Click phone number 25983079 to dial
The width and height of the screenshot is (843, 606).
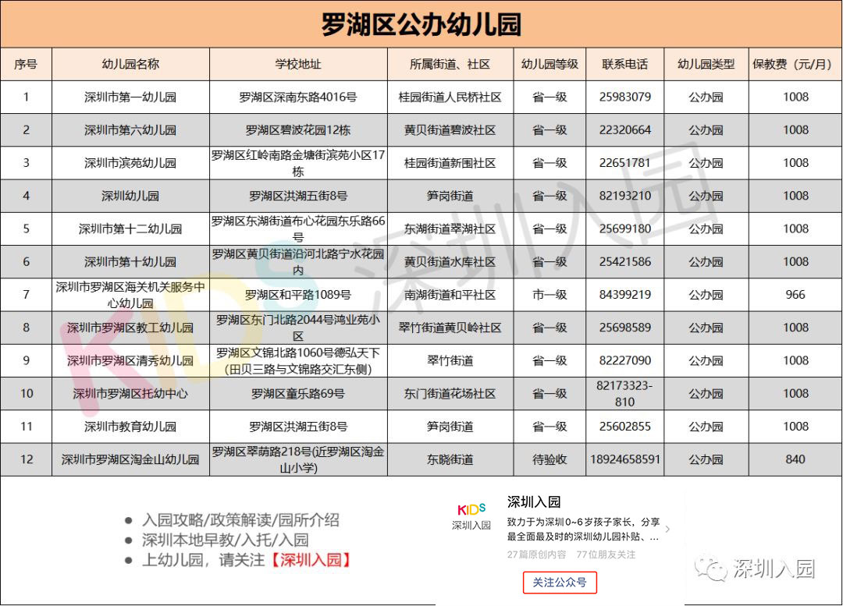tap(624, 97)
